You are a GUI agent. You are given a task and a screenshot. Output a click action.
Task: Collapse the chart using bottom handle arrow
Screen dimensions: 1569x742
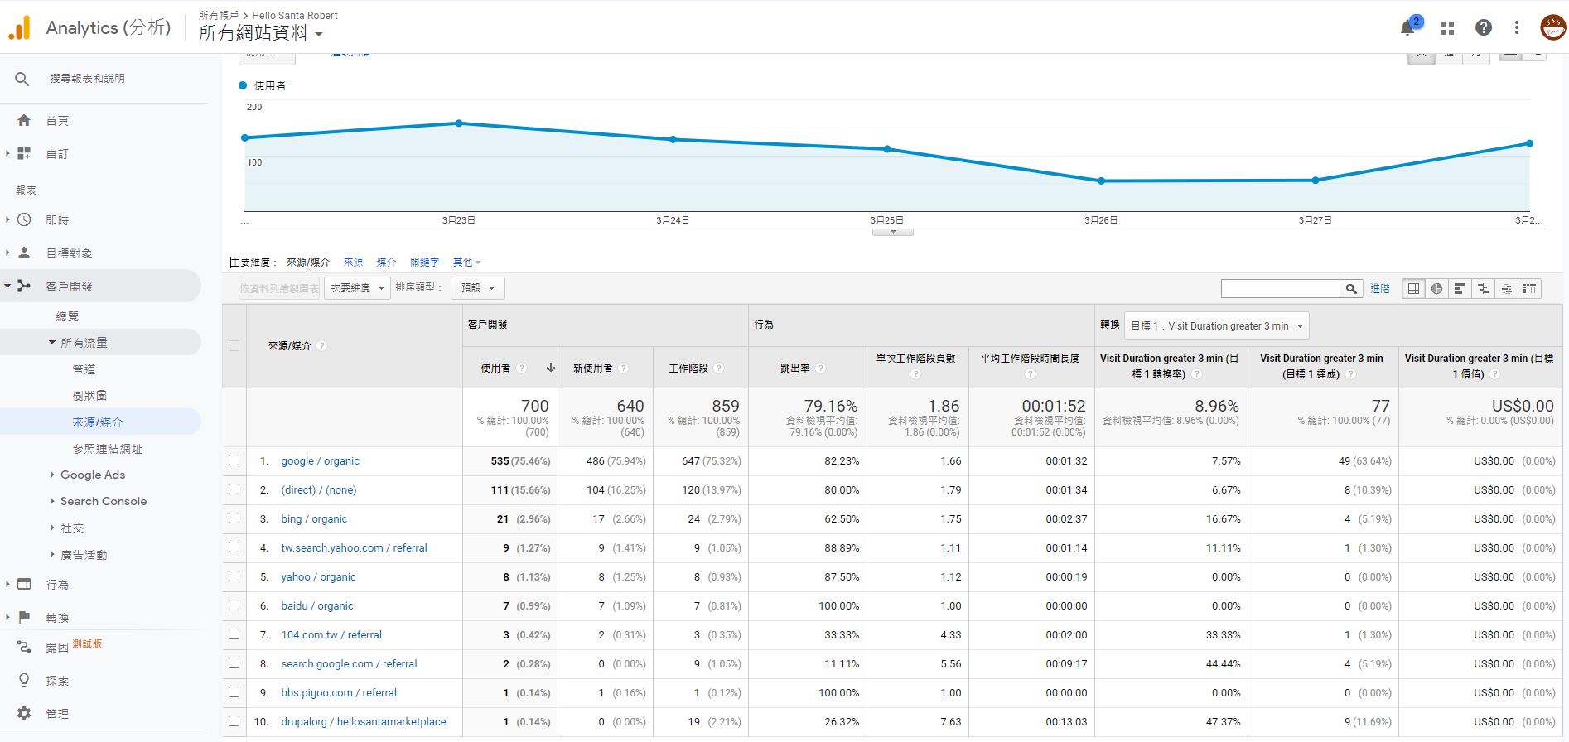pyautogui.click(x=893, y=232)
